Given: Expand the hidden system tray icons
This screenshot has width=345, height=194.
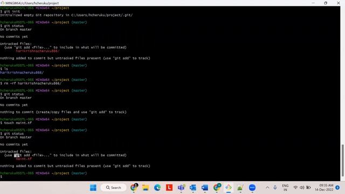Looking at the screenshot, I should pyautogui.click(x=267, y=188).
